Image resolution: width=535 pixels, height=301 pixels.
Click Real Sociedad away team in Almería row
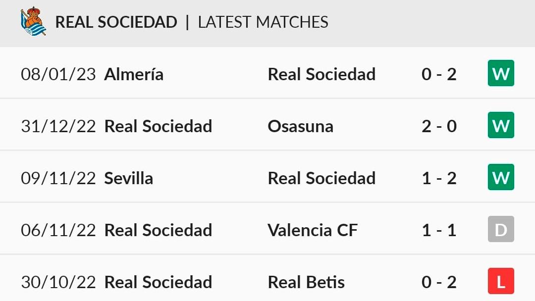321,74
